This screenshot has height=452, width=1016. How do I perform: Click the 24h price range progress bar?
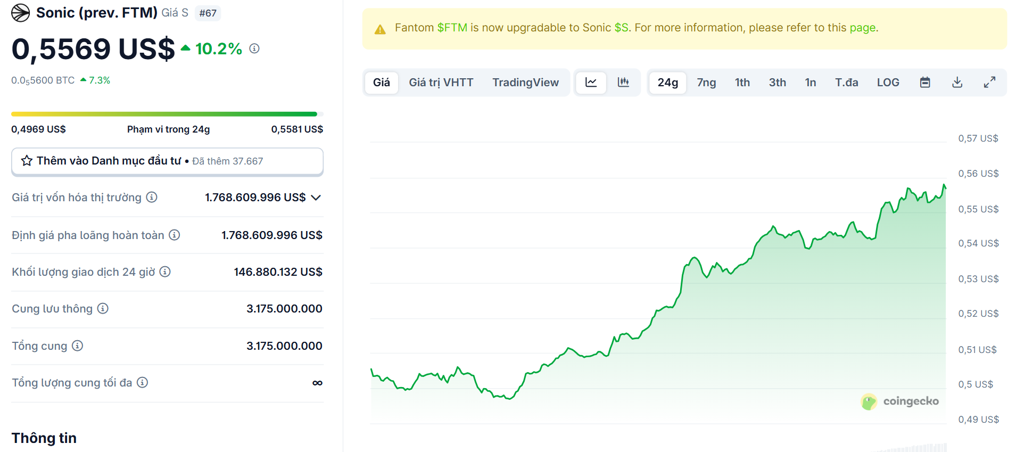pyautogui.click(x=167, y=114)
